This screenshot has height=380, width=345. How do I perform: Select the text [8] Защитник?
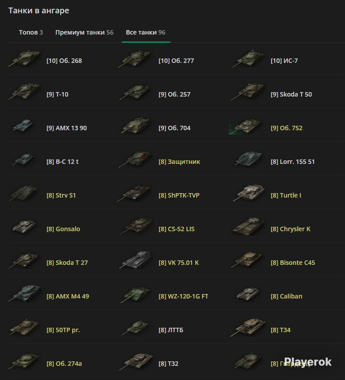tap(179, 162)
